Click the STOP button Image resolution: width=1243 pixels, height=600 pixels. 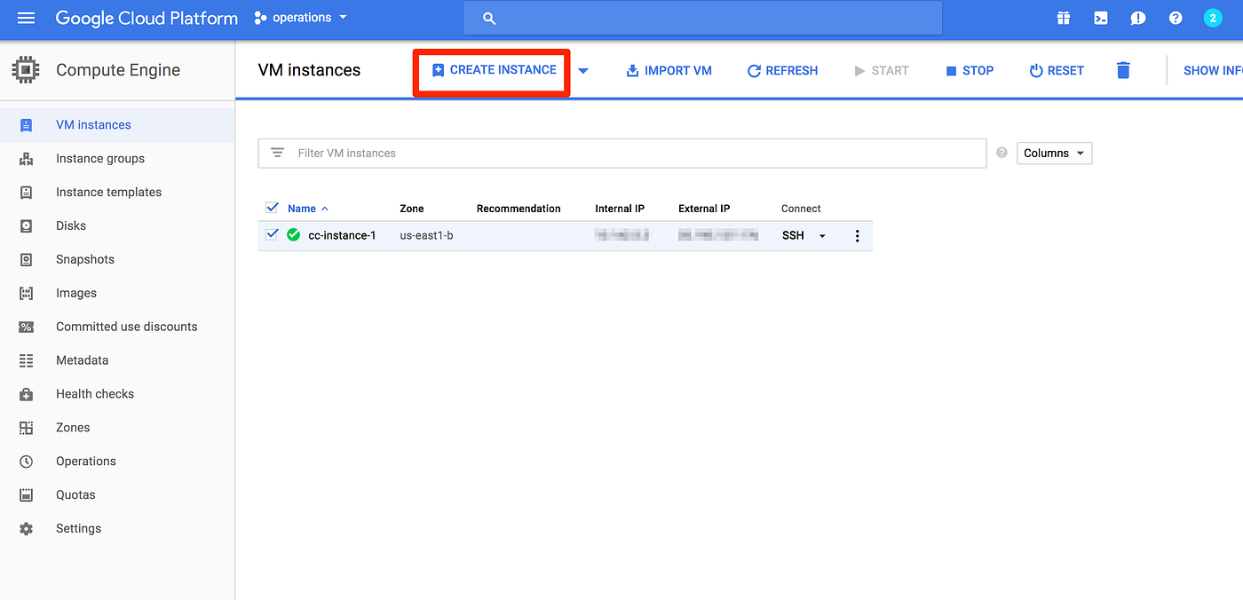[x=969, y=70]
